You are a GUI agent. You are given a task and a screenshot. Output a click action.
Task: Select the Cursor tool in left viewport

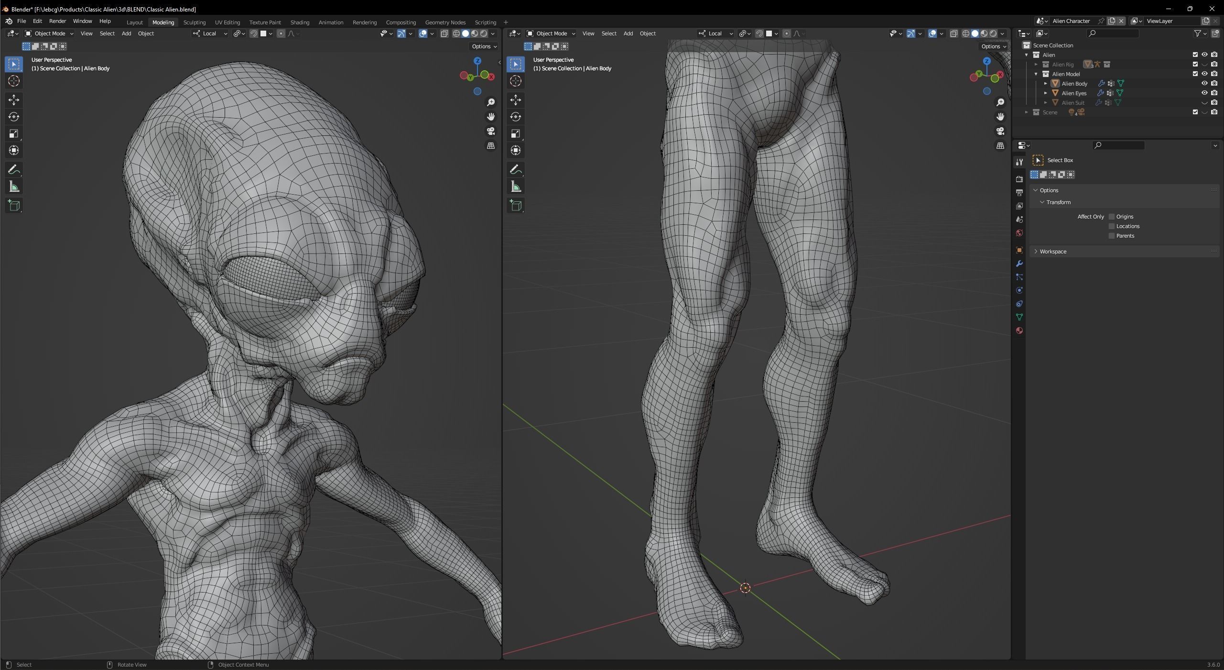14,81
